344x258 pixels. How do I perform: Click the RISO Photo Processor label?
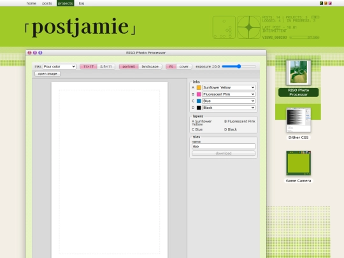[298, 92]
